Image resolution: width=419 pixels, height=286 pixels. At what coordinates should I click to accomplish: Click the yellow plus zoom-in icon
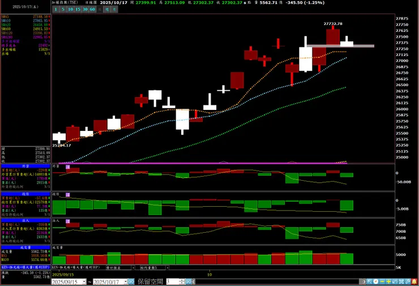click(388, 281)
